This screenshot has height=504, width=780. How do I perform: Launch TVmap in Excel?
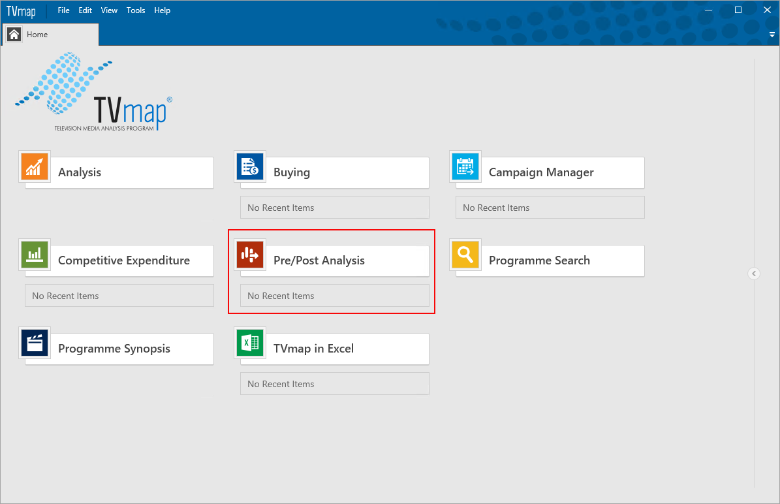(335, 349)
